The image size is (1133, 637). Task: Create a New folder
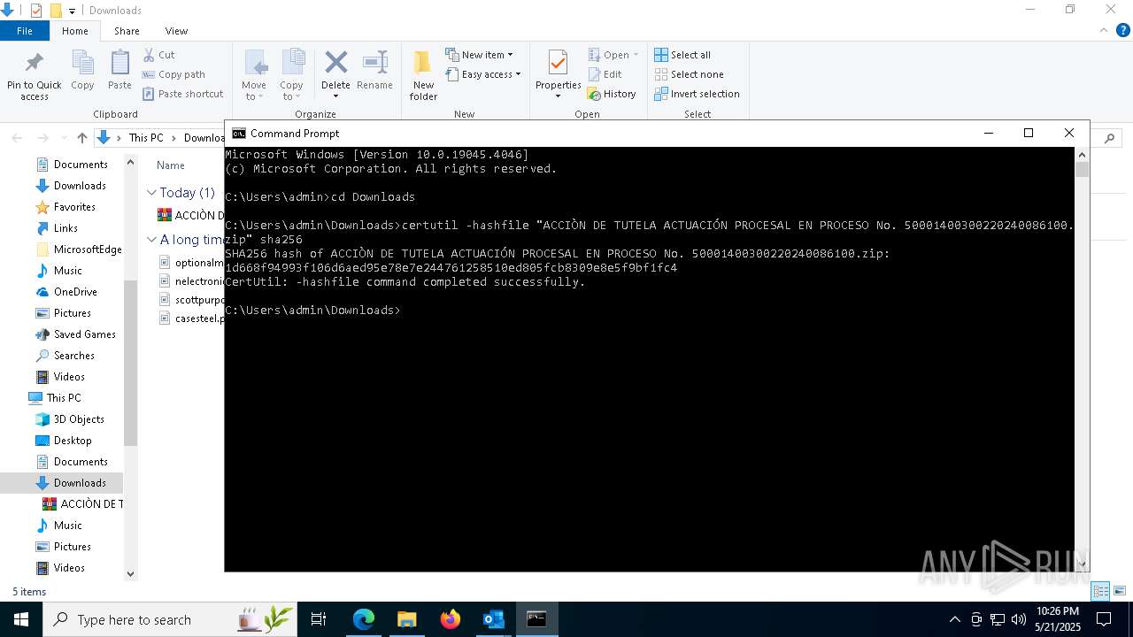click(423, 76)
